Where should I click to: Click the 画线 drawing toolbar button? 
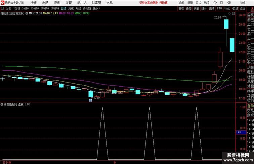(x=212, y=8)
